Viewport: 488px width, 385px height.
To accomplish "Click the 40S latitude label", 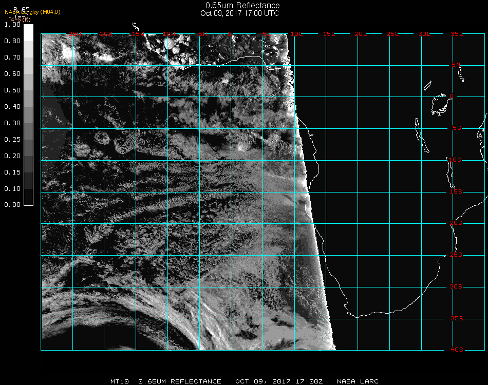I will click(x=457, y=350).
